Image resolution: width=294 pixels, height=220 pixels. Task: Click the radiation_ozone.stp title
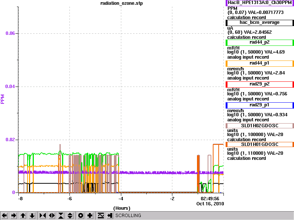click(122, 3)
